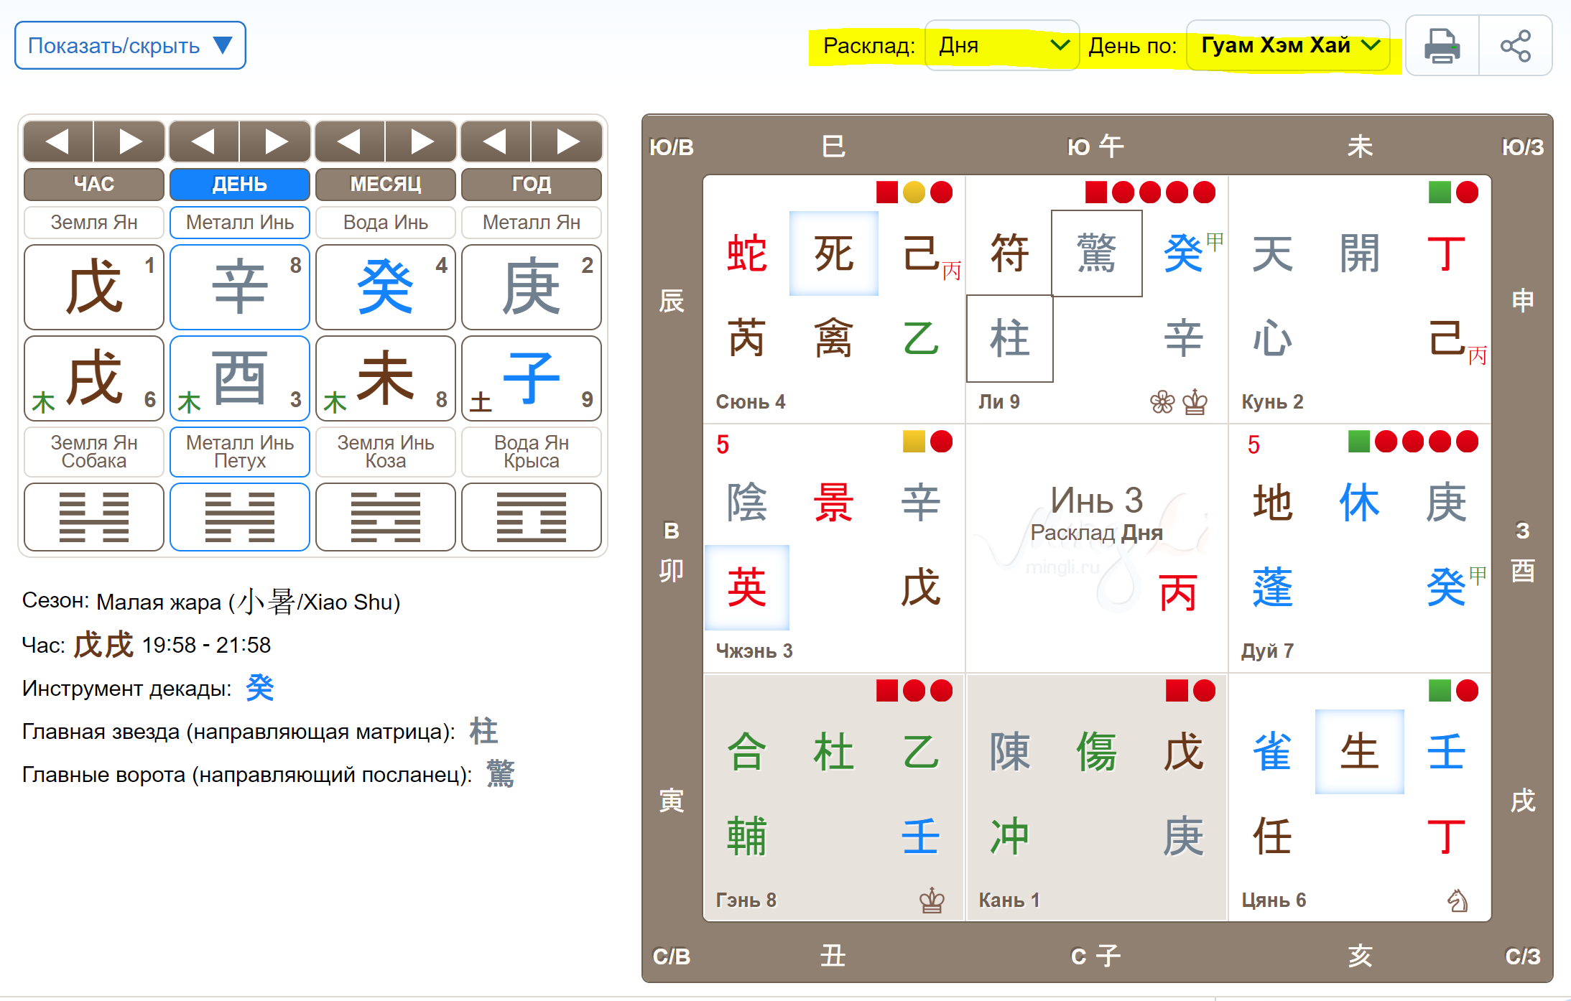Click the horse icon in Цянь 6 palace
The width and height of the screenshot is (1571, 1001).
point(1458,900)
